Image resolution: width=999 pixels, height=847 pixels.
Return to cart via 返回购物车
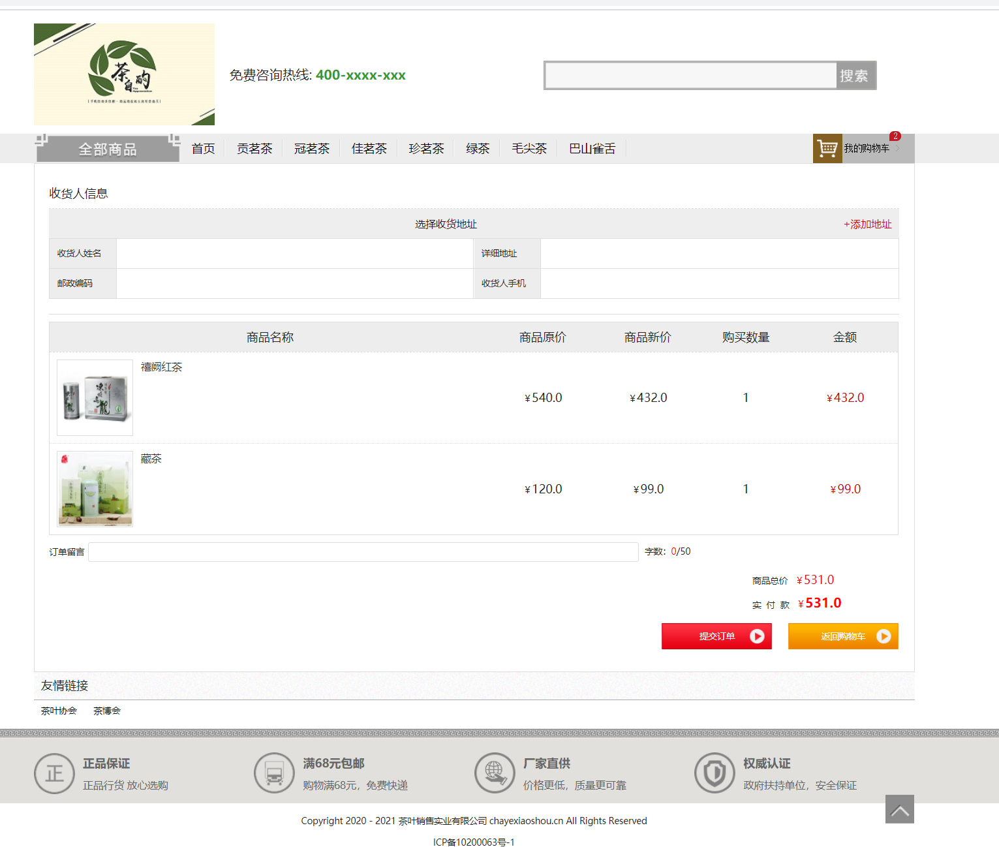[843, 636]
